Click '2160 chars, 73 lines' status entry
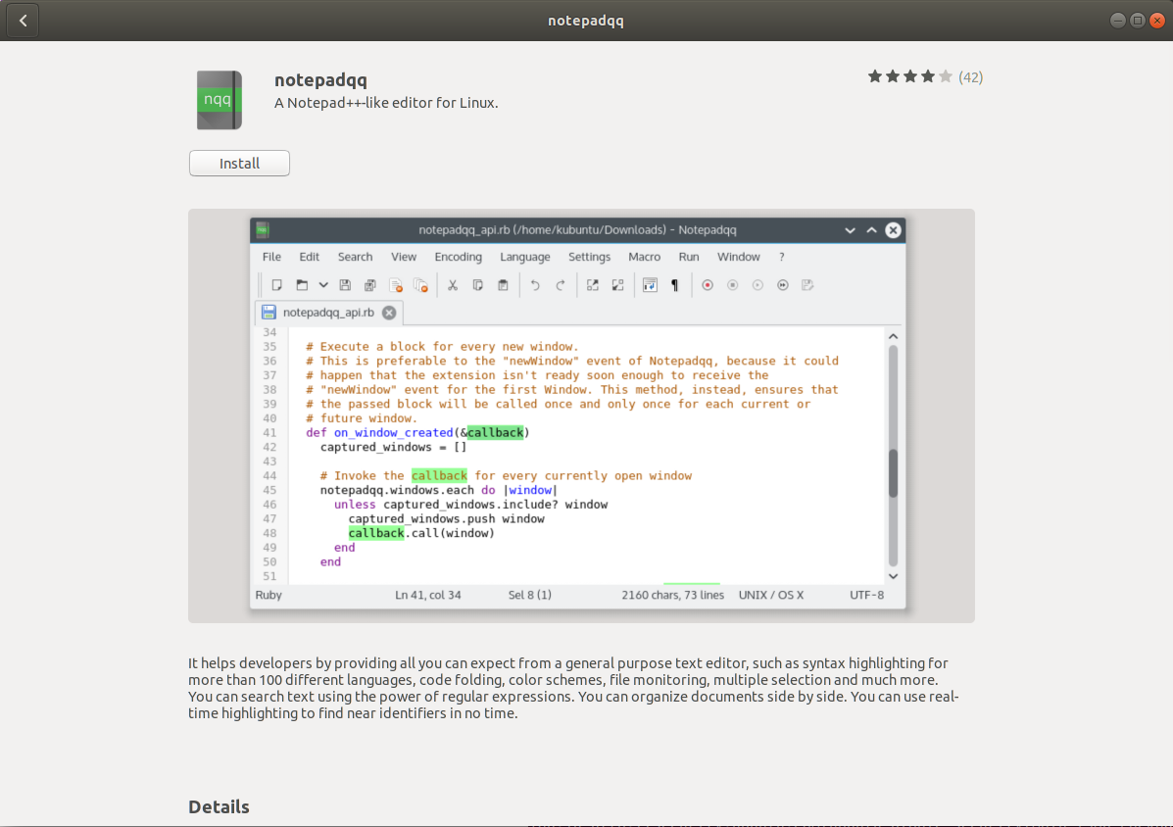1173x827 pixels. [x=672, y=595]
